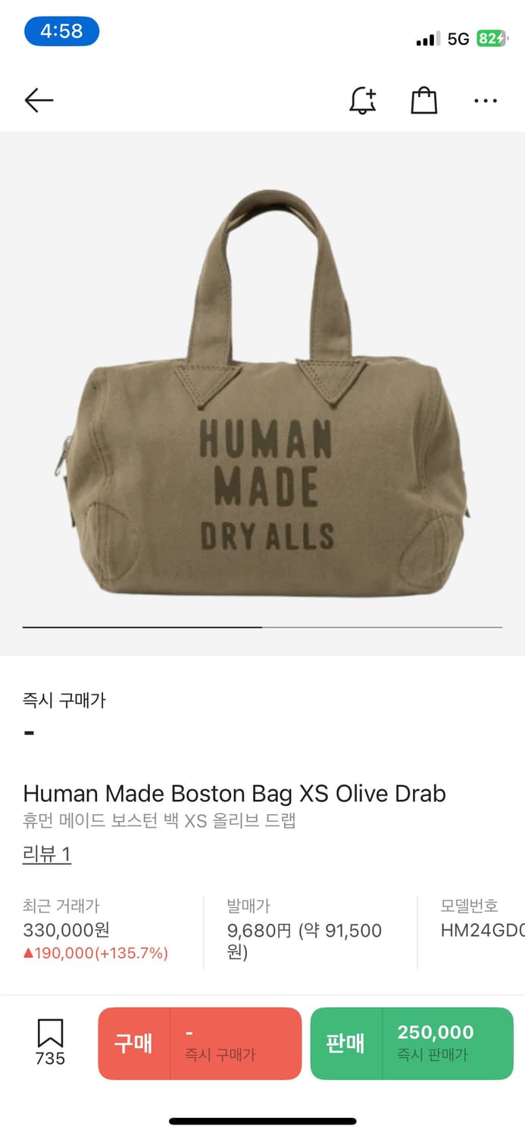Select the product title Human Made Boston Bag

(234, 793)
